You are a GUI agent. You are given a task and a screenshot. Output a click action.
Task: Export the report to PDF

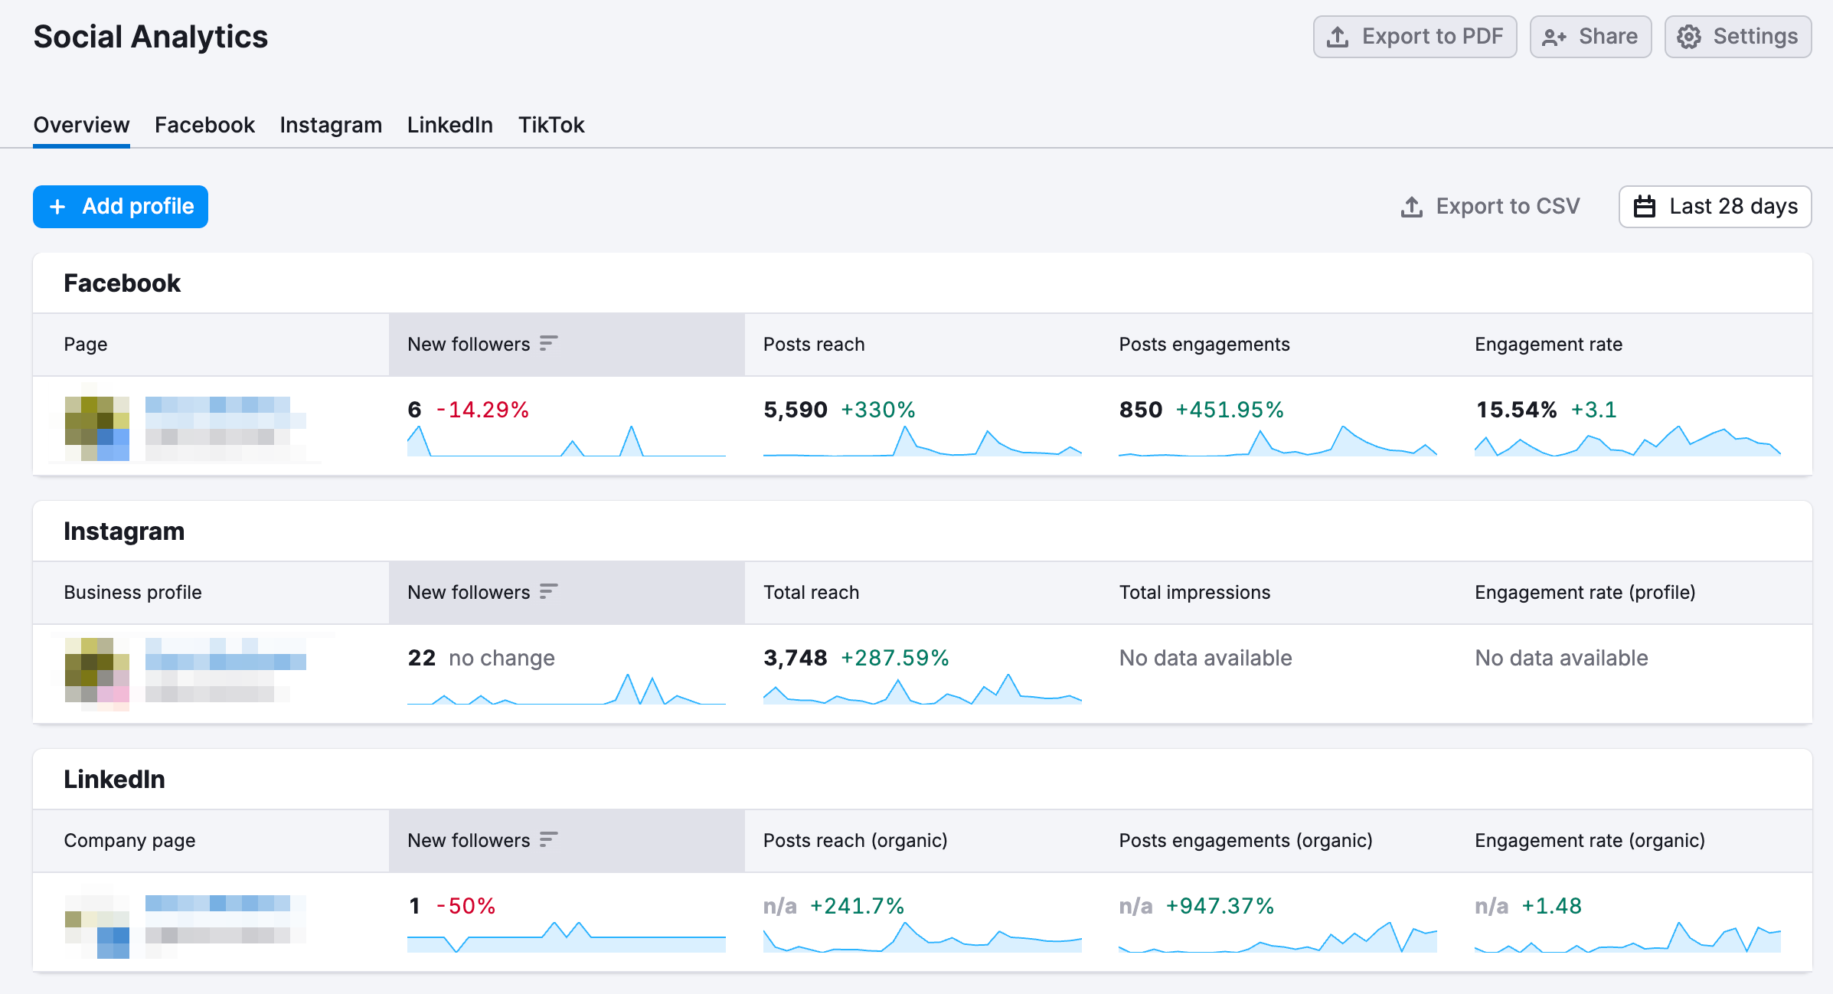point(1415,36)
